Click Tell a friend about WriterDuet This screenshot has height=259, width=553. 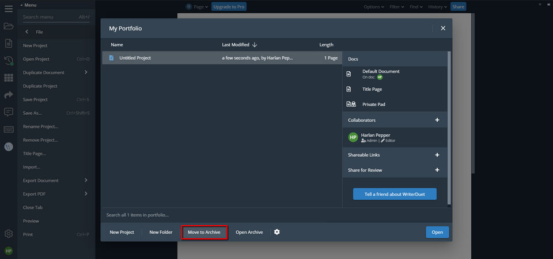click(395, 194)
